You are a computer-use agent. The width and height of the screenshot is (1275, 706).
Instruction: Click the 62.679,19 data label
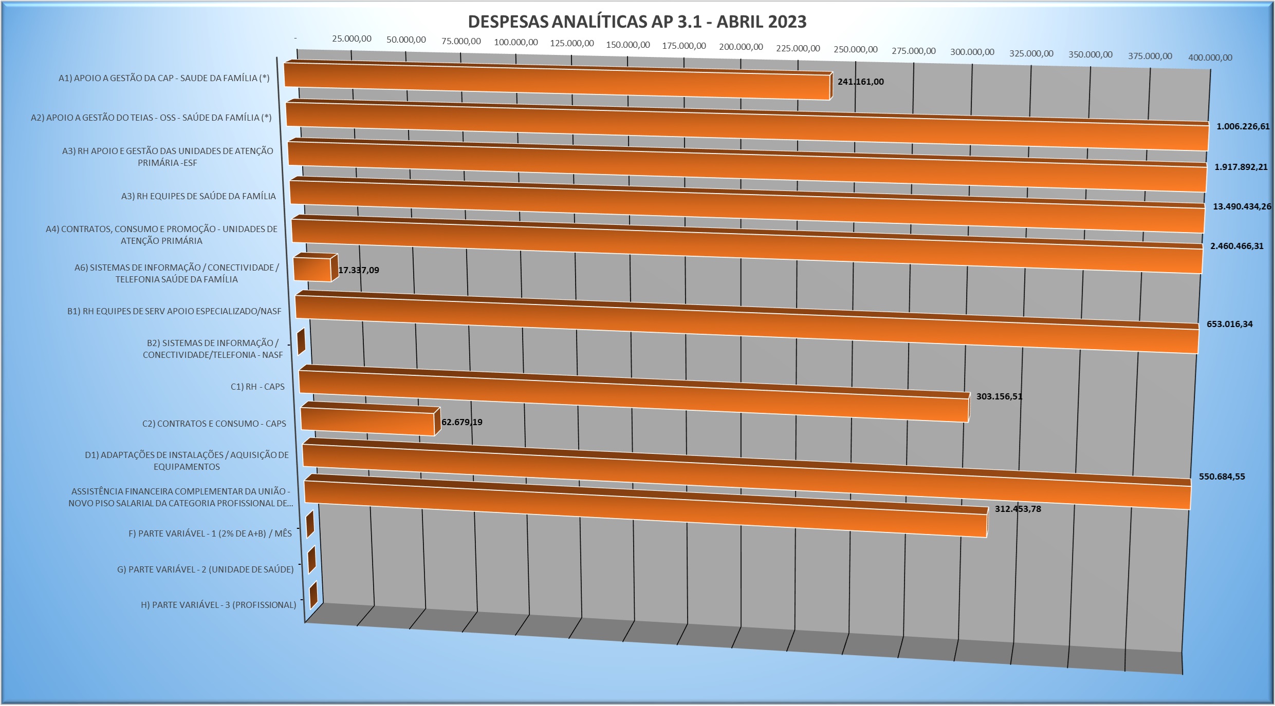[461, 422]
